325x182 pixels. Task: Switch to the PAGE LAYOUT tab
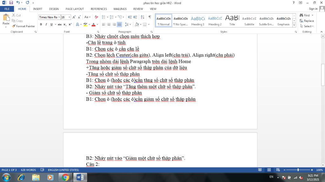coord(75,9)
